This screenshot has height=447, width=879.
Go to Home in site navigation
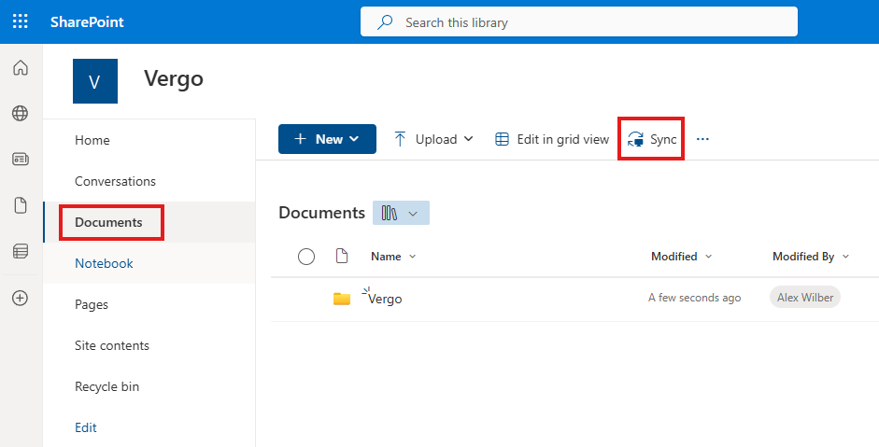point(92,140)
